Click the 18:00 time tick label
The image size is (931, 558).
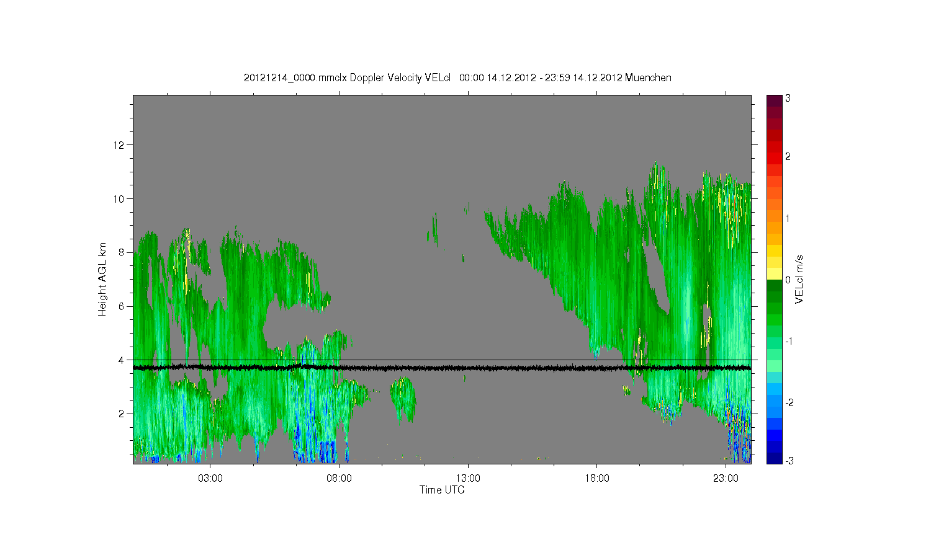[x=597, y=479]
